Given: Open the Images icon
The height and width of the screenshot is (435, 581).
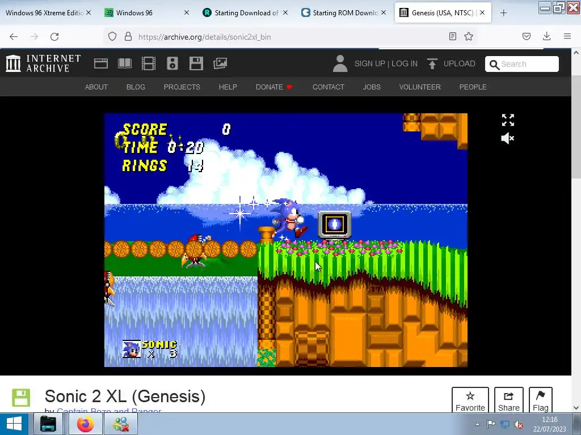Looking at the screenshot, I should [x=220, y=63].
